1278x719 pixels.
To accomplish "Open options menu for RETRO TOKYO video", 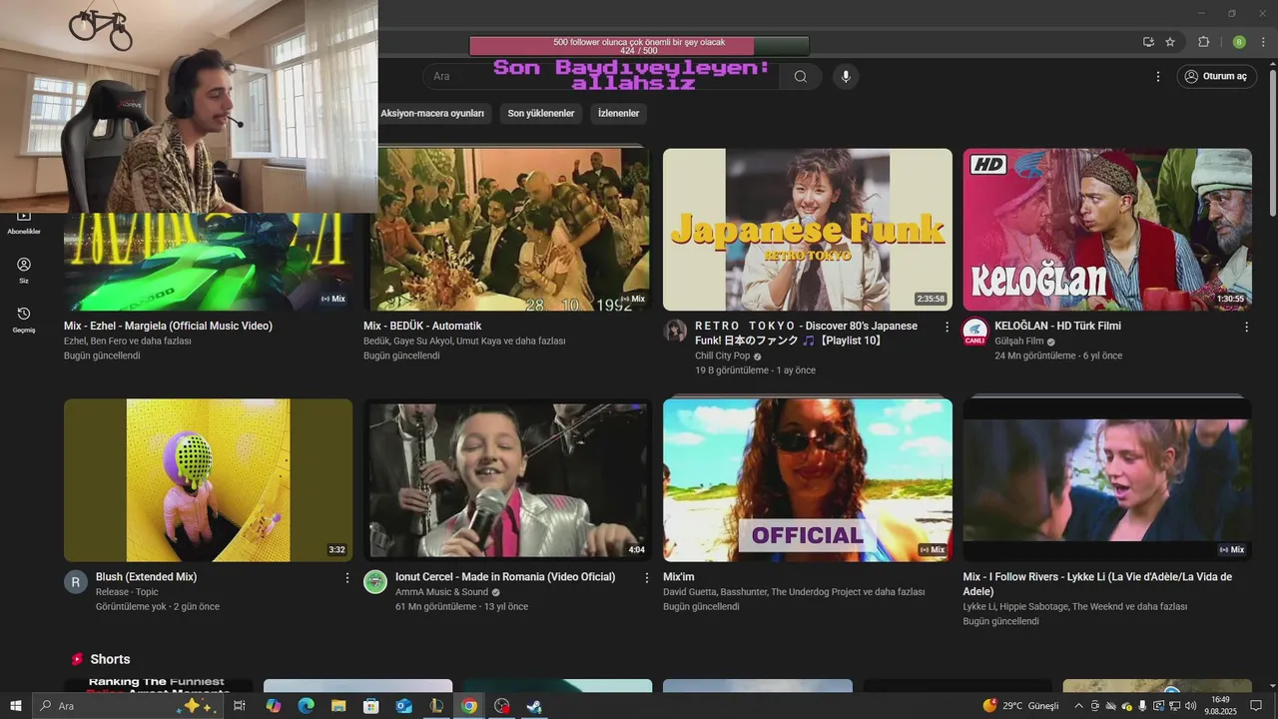I will [x=947, y=327].
